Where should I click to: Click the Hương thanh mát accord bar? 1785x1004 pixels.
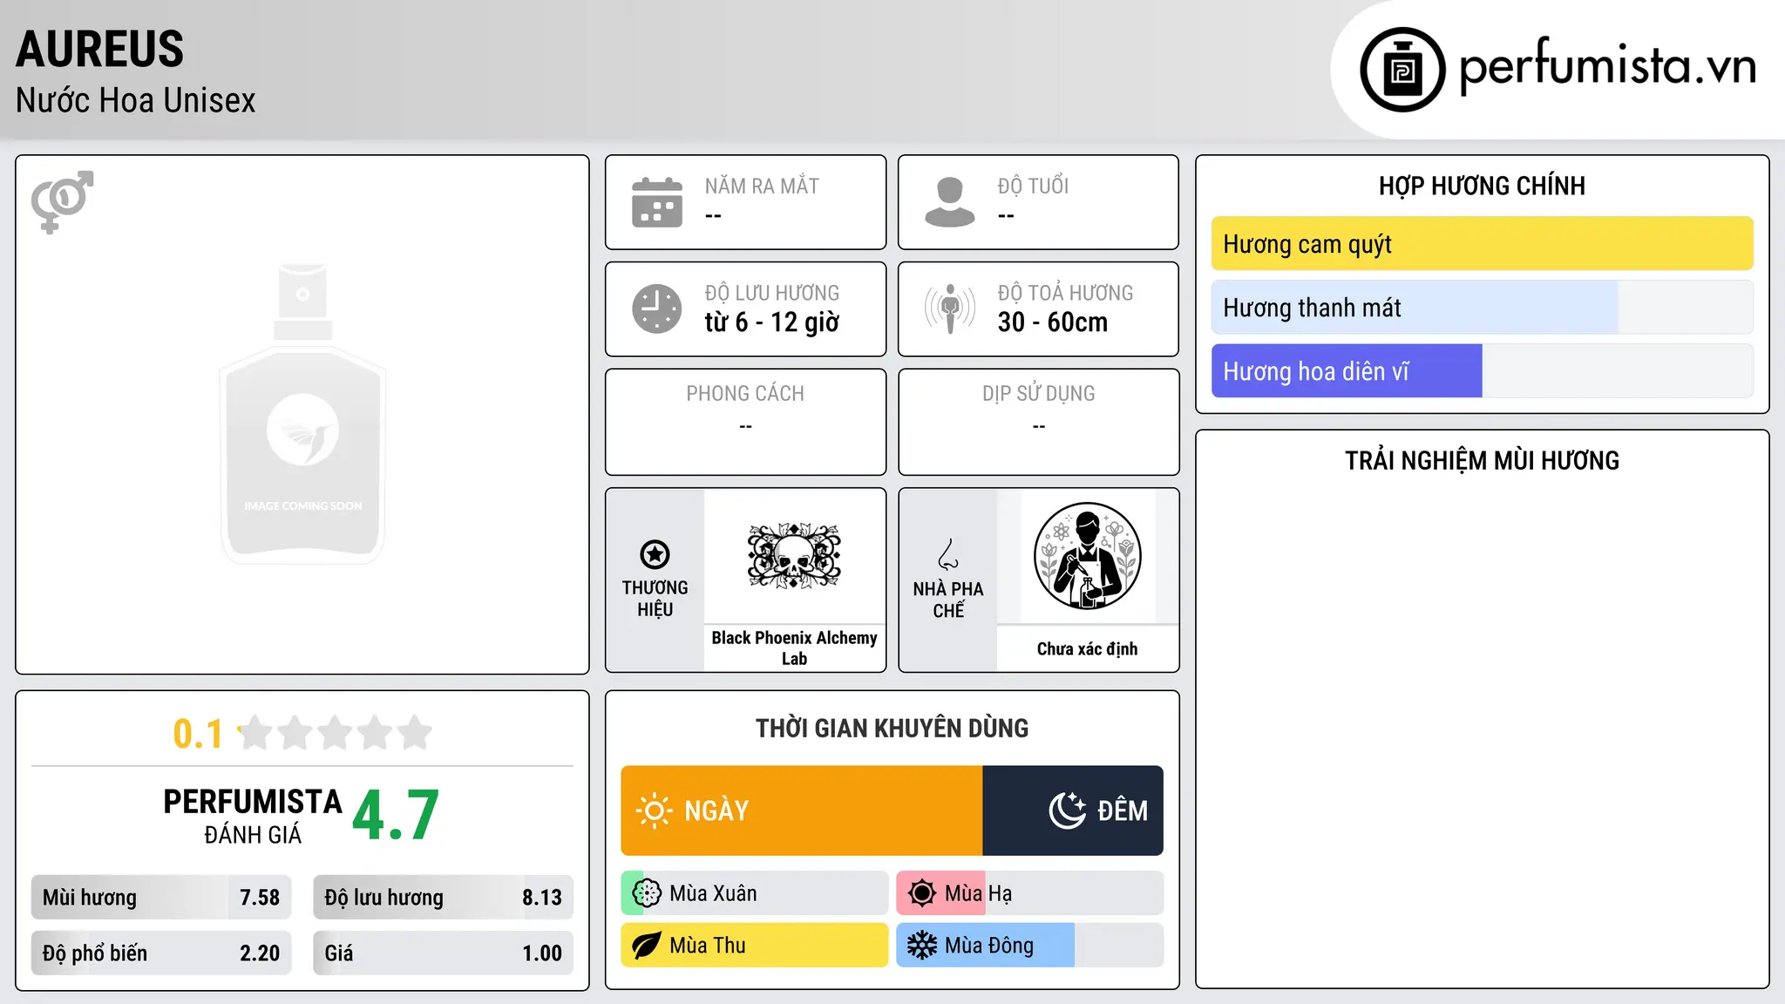(1482, 308)
